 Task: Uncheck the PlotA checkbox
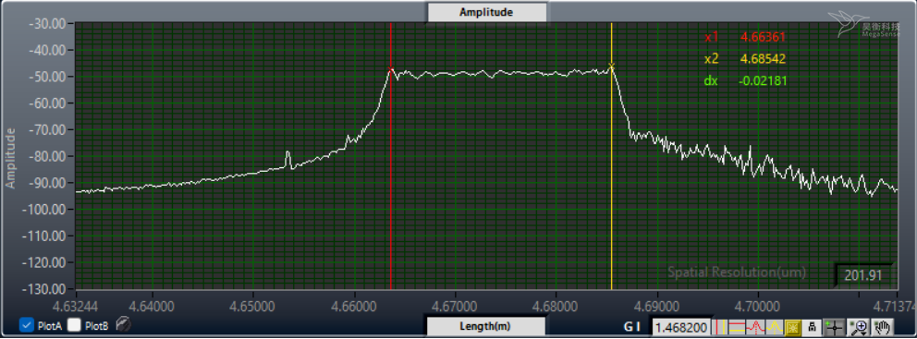26,325
